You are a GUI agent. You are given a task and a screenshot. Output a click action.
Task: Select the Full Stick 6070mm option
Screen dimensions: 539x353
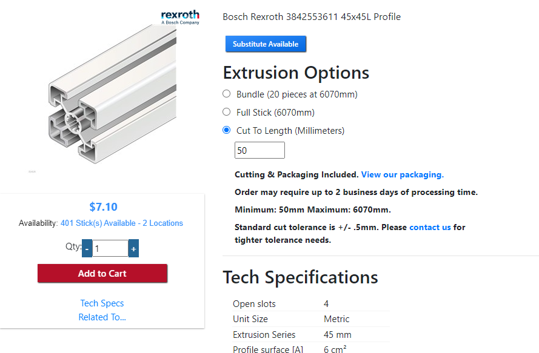pyautogui.click(x=227, y=112)
